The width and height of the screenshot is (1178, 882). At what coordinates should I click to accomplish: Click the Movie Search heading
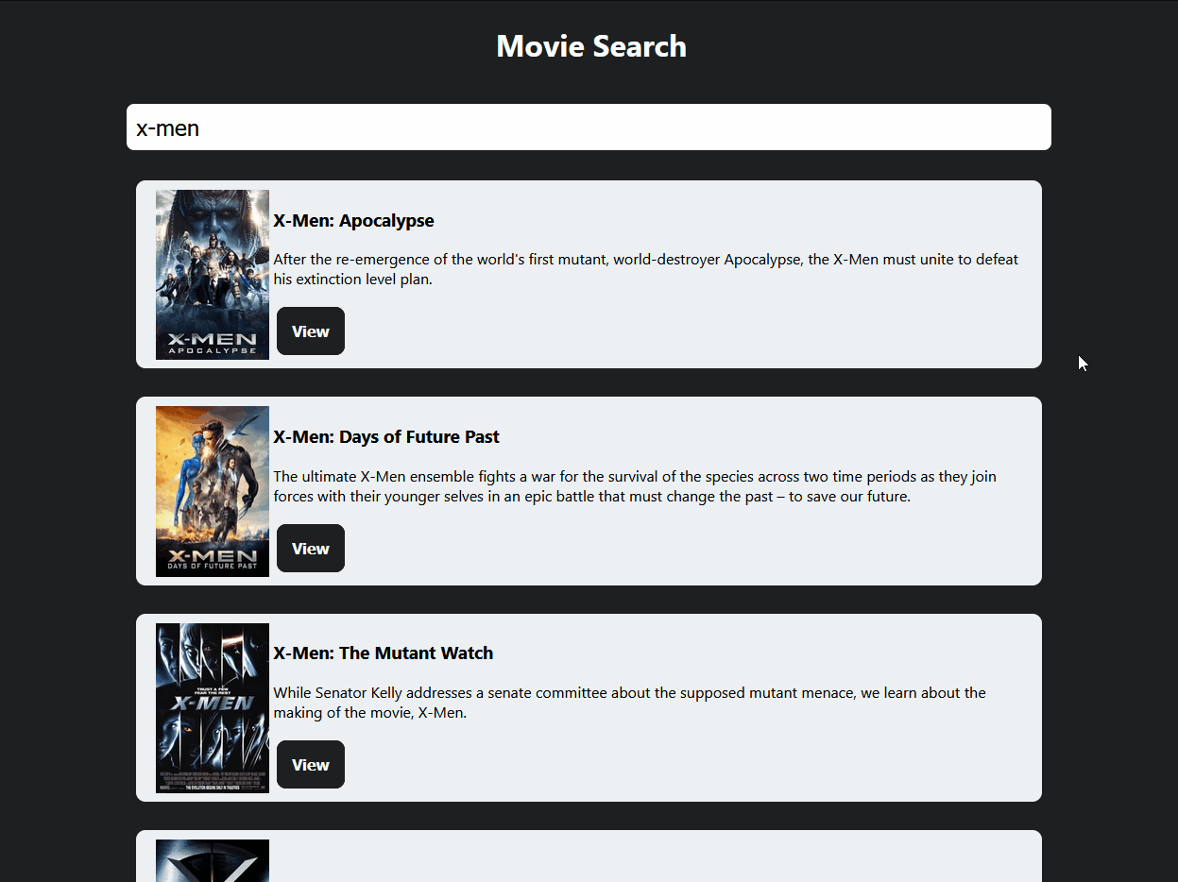pyautogui.click(x=591, y=46)
